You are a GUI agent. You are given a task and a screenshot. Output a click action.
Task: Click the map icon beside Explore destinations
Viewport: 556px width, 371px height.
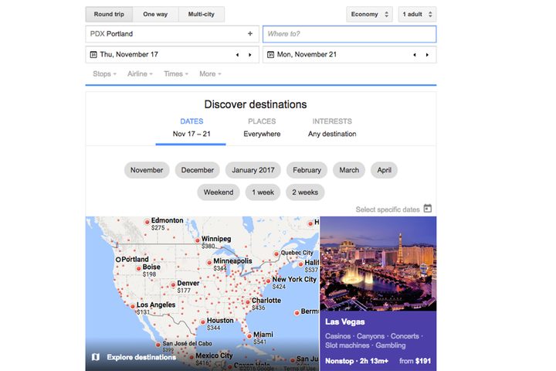click(96, 357)
